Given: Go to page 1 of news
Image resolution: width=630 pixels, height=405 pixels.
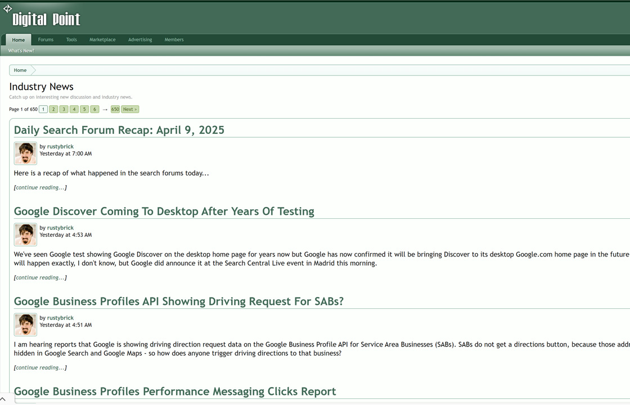Looking at the screenshot, I should 43,109.
